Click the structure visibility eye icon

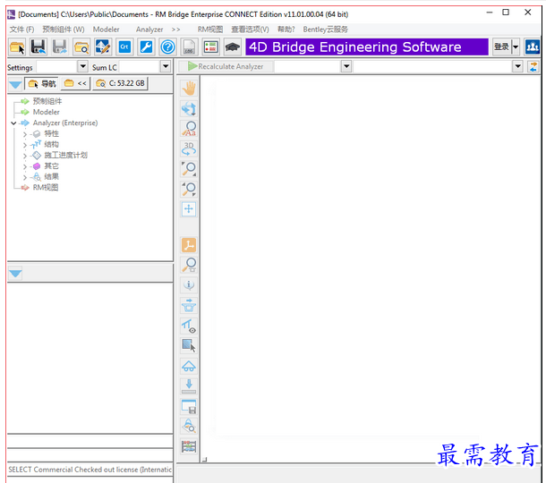(189, 326)
